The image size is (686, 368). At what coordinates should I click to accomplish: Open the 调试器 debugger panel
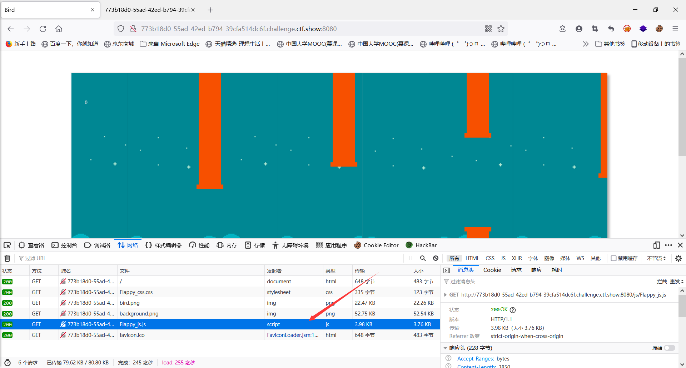tap(97, 245)
